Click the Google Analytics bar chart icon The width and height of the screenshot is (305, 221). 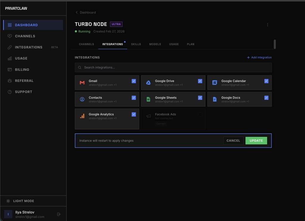pos(82,116)
